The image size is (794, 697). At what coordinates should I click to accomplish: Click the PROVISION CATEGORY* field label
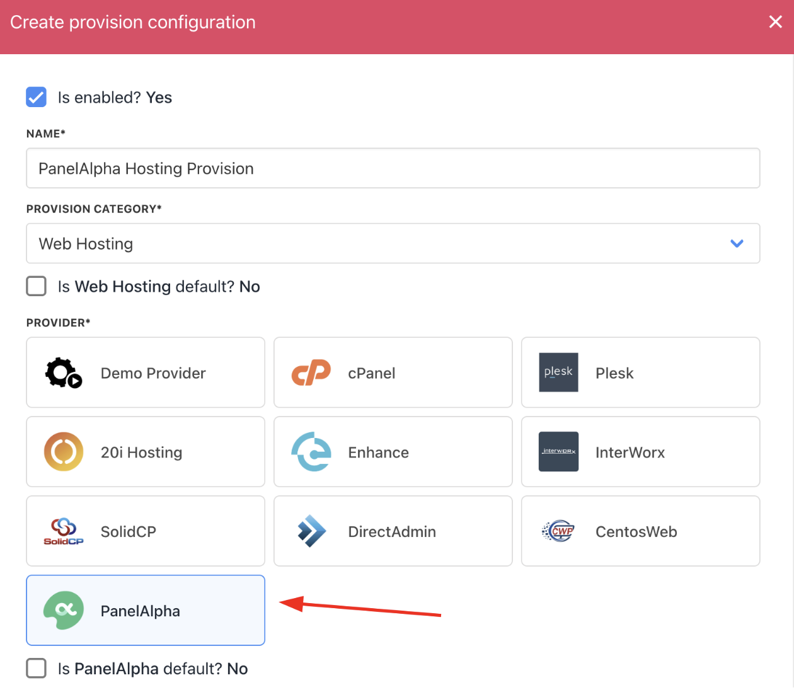[x=94, y=209]
